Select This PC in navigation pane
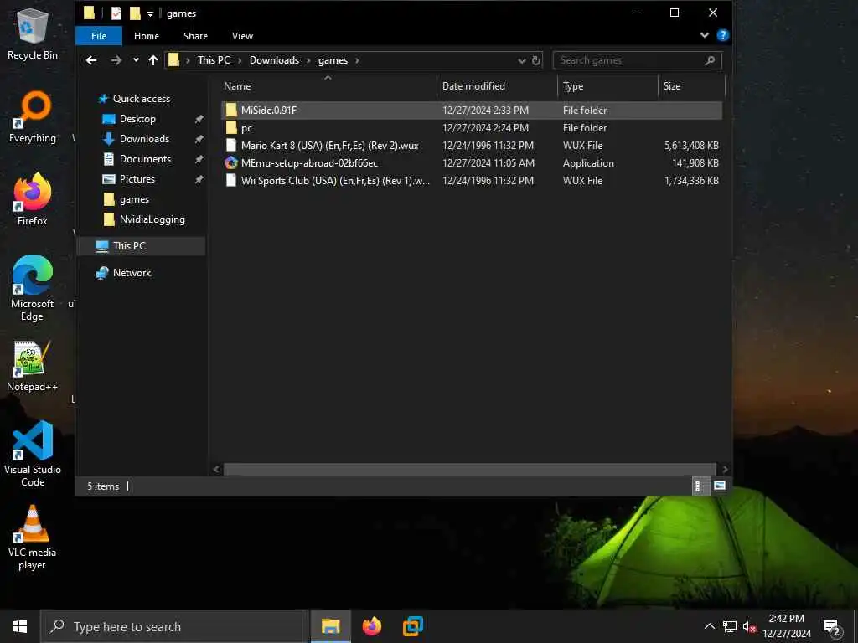Viewport: 858px width, 643px height. (142, 246)
